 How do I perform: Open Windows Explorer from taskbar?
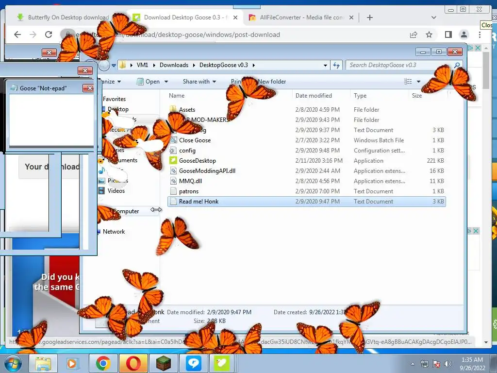pos(43,363)
